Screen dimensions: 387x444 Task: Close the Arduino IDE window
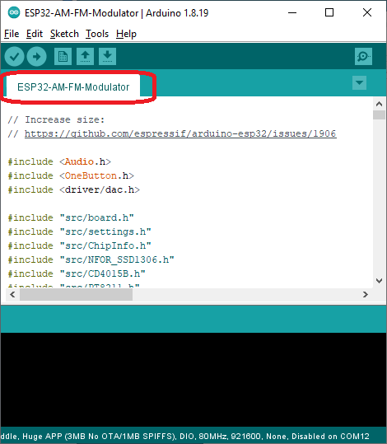(x=367, y=12)
